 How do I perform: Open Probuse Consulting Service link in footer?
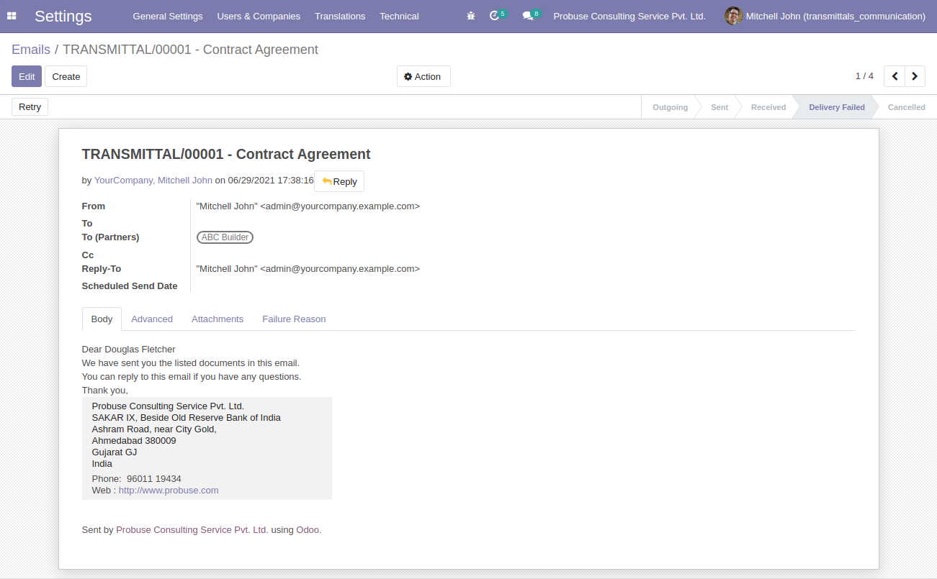(192, 530)
